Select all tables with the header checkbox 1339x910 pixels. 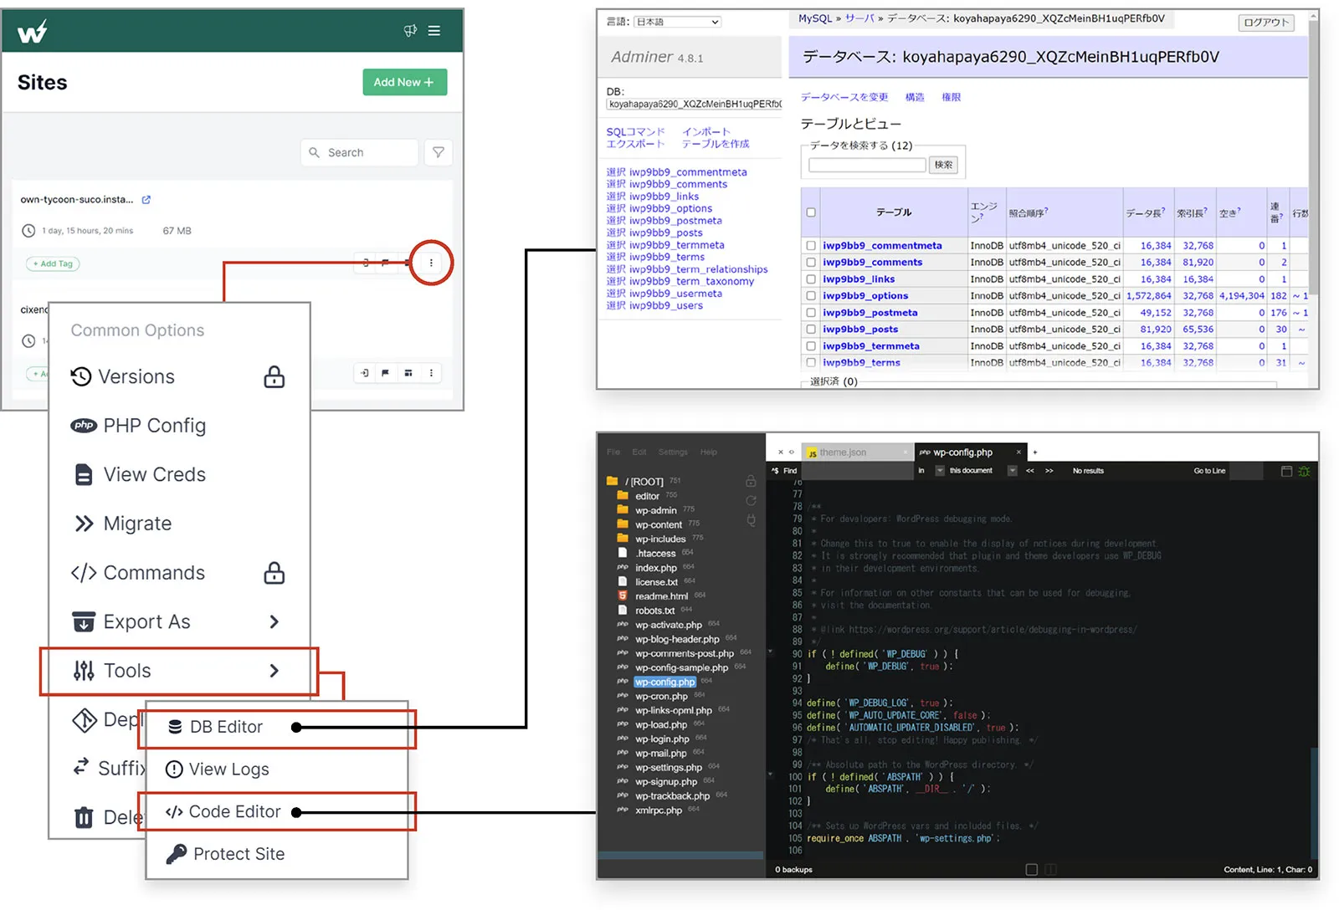point(810,212)
